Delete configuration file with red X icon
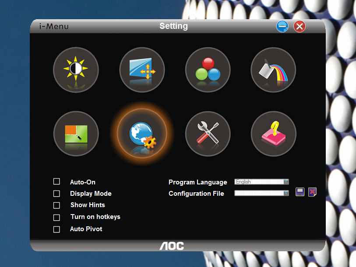Screen dimensions: 356x267 coord(312,192)
